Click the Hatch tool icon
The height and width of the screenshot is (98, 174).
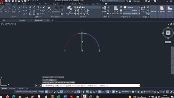click(24, 14)
